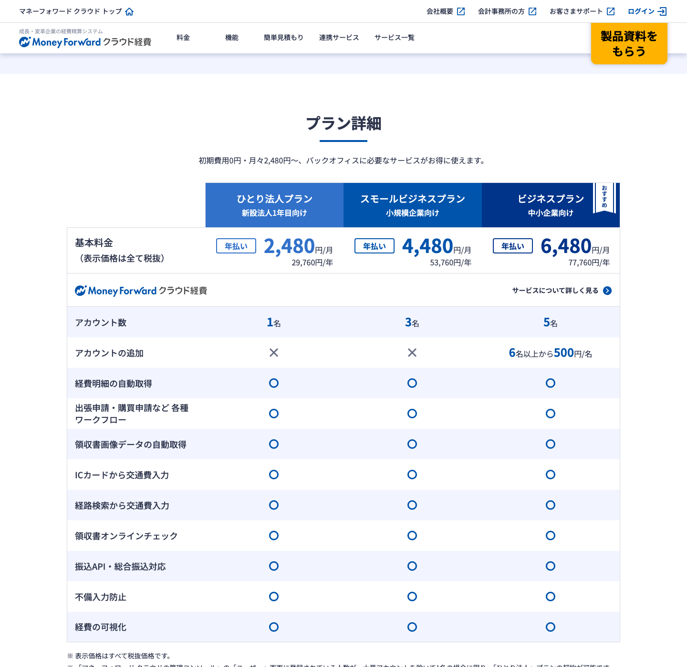This screenshot has height=667, width=687.
Task: Open the 連携サービス menu item
Action: click(339, 38)
